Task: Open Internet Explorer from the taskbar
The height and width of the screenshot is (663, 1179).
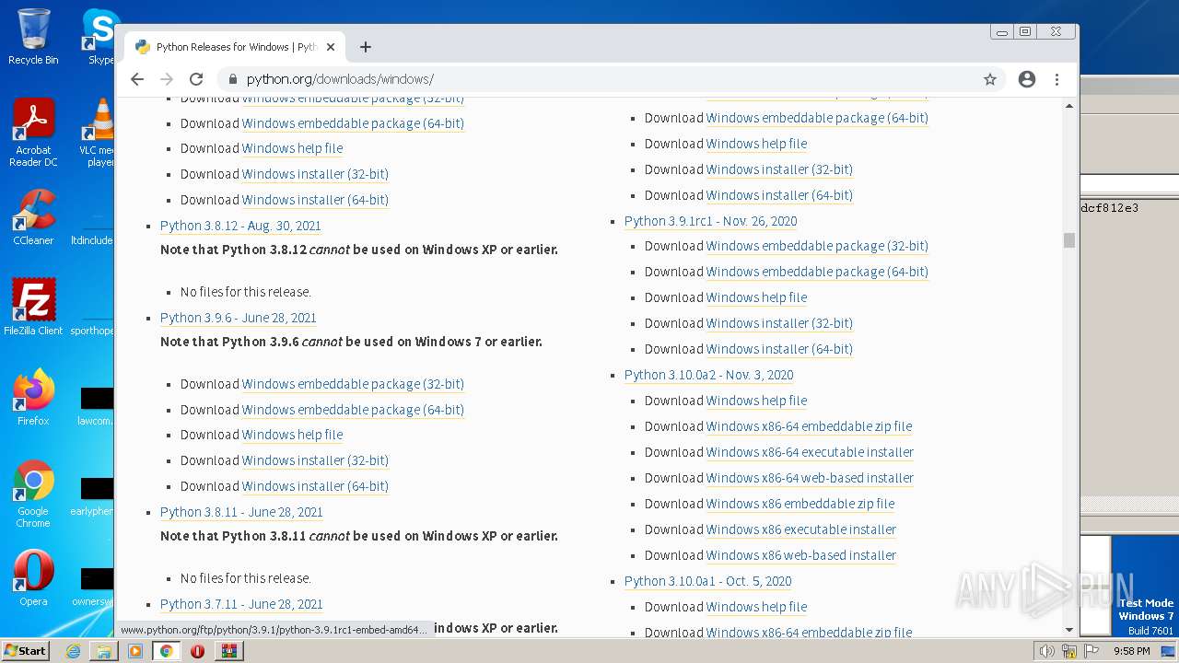Action: 73,651
